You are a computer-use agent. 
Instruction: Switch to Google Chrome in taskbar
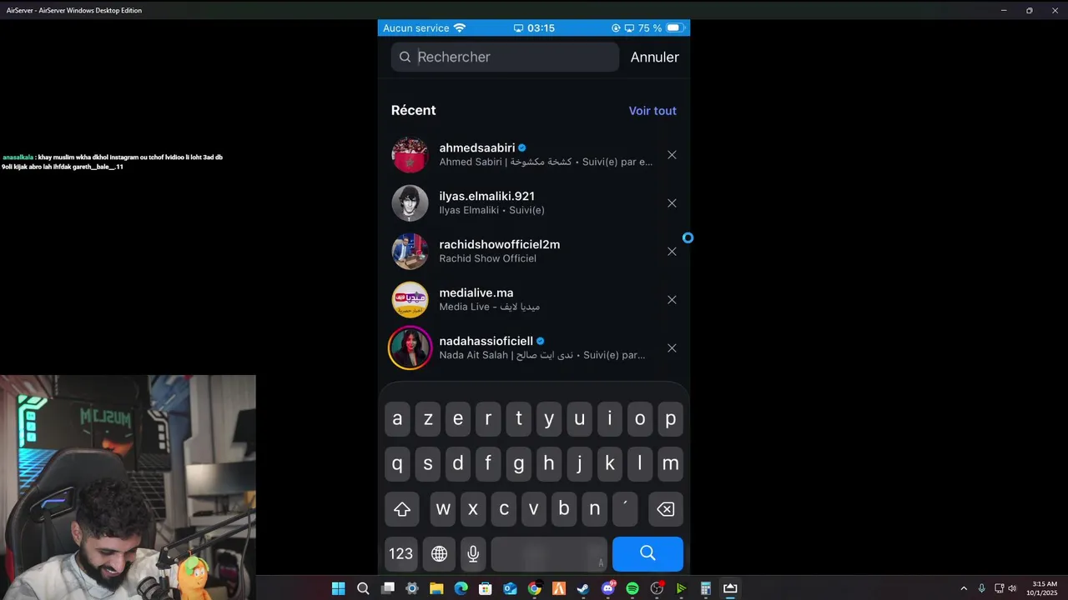[x=534, y=588]
